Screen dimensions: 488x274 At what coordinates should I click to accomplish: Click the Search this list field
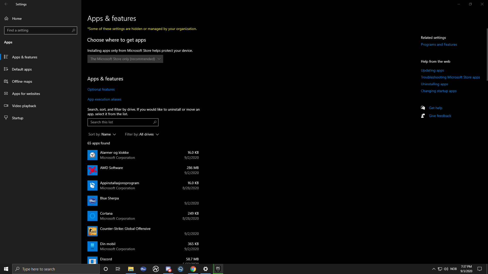tap(121, 122)
